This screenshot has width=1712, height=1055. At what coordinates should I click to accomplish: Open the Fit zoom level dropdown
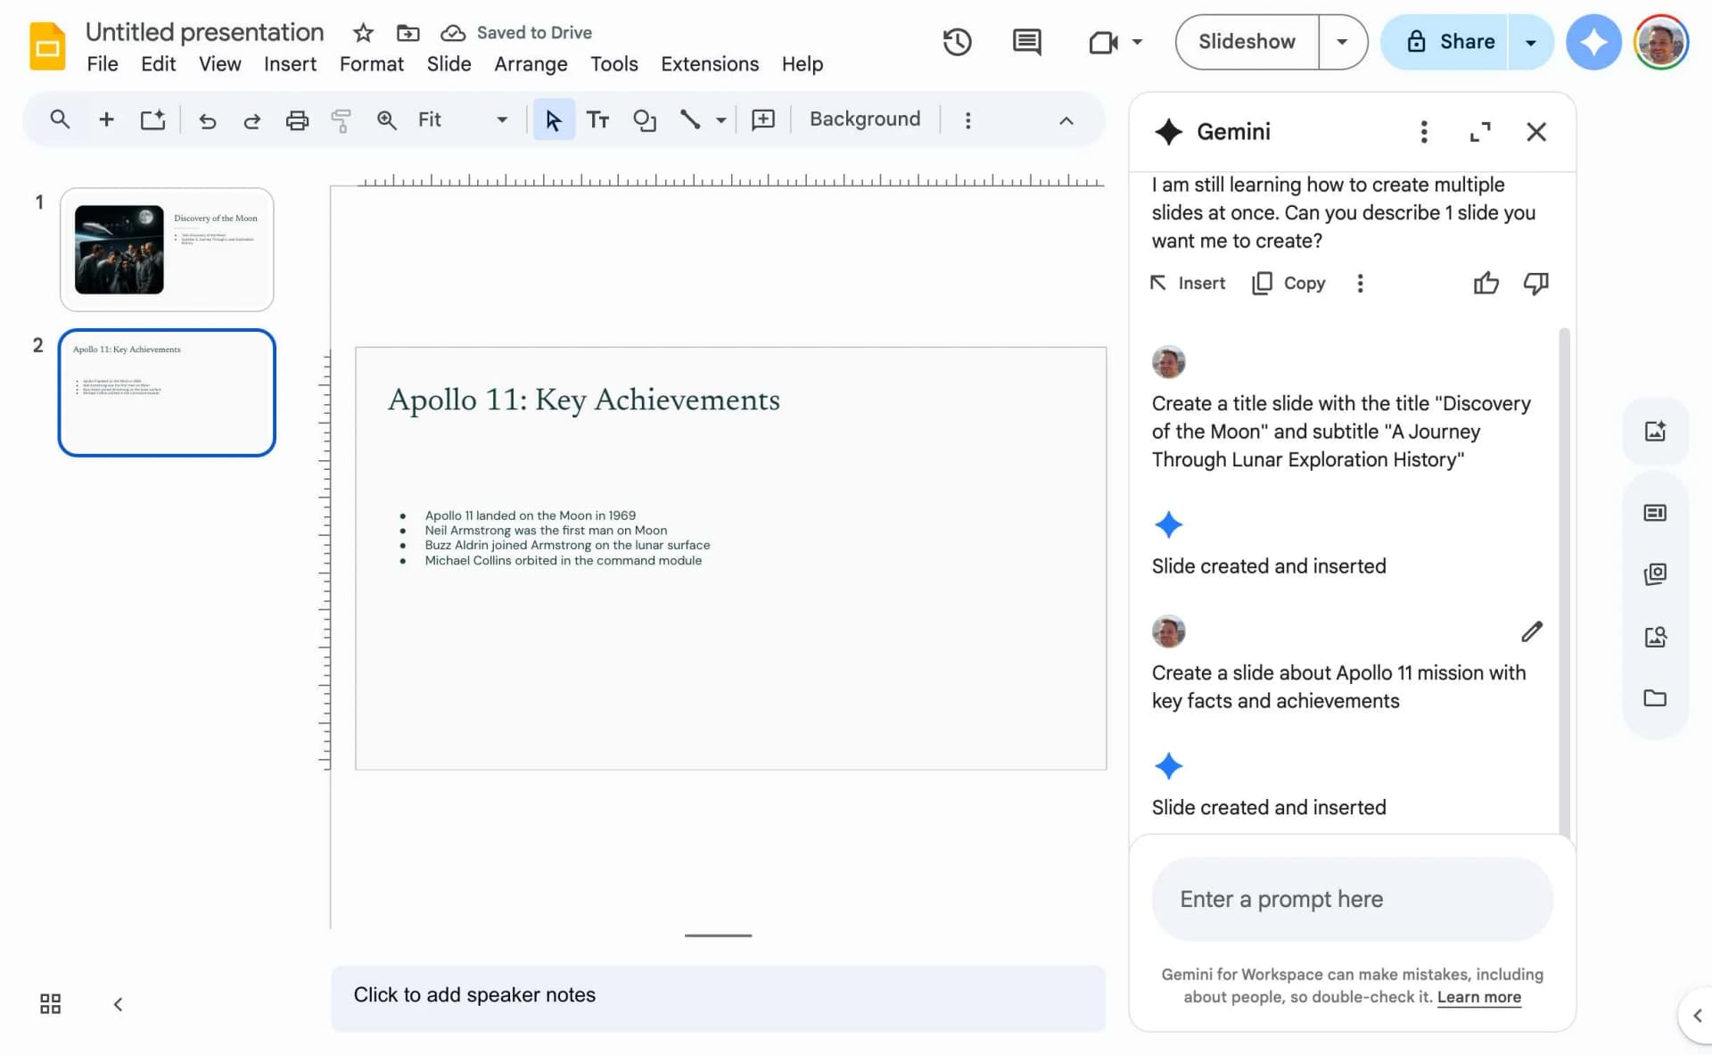tap(463, 120)
